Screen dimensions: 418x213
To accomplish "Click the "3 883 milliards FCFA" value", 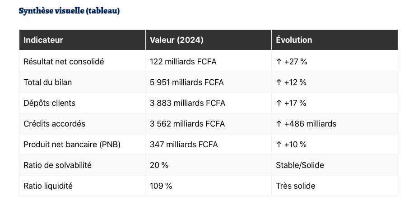I will point(187,103).
